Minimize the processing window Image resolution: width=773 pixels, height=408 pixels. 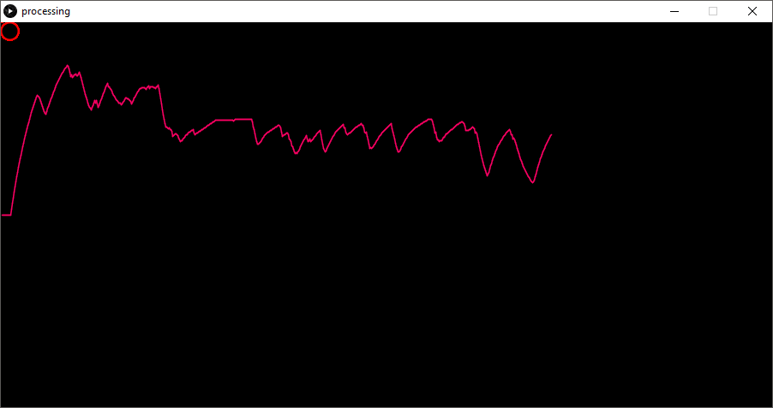point(674,11)
